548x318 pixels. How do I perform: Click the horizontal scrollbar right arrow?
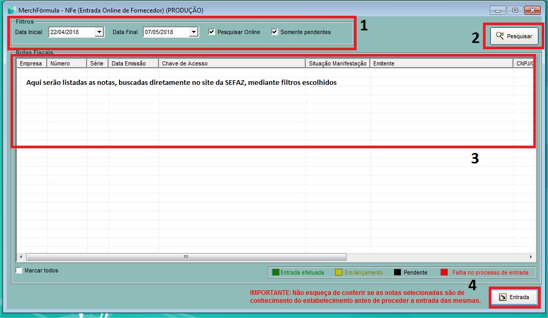pos(531,257)
